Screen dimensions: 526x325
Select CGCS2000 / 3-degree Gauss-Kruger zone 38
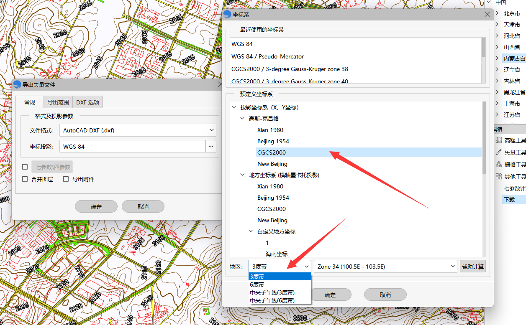coord(290,69)
